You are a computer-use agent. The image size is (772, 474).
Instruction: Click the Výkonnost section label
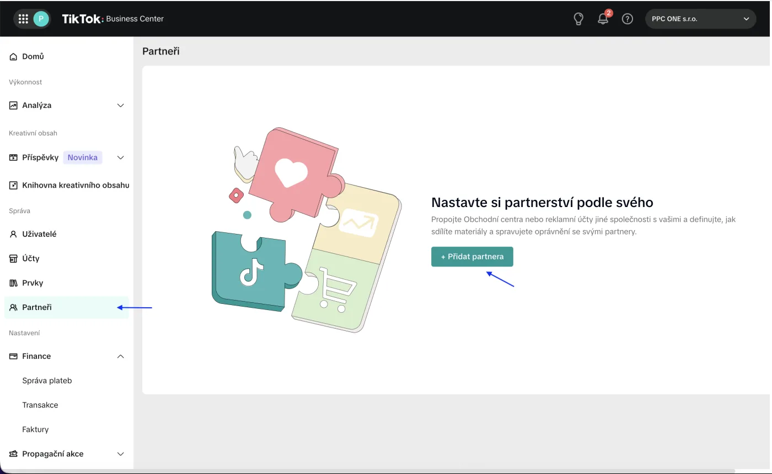25,82
